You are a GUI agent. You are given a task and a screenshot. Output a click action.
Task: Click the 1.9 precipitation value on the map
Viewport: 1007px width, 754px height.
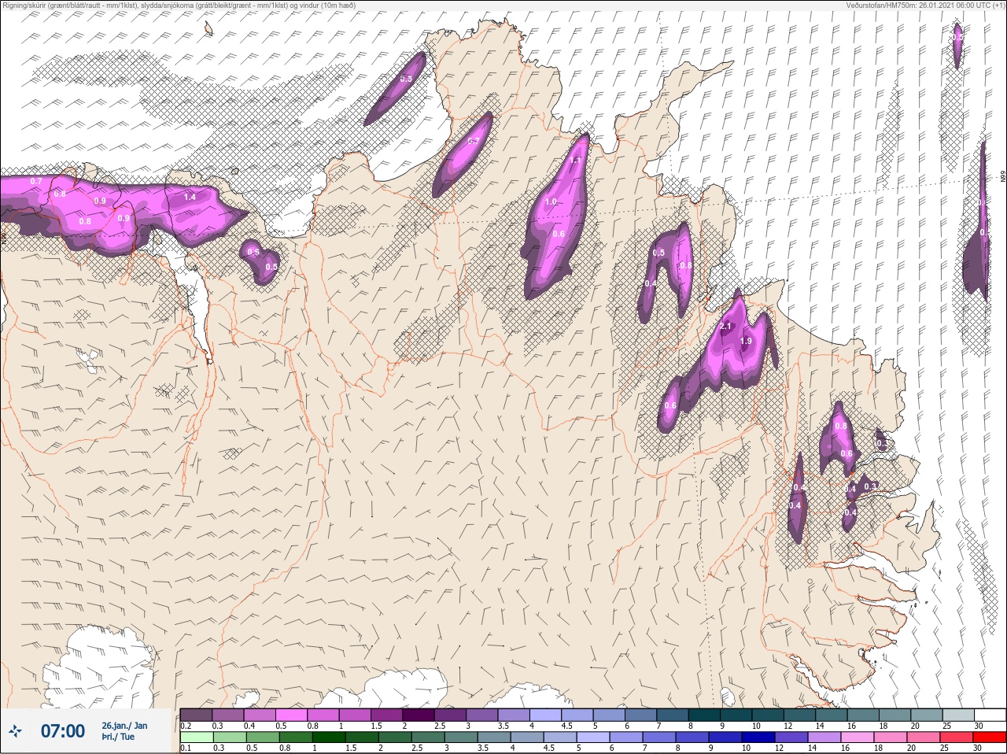coord(747,341)
